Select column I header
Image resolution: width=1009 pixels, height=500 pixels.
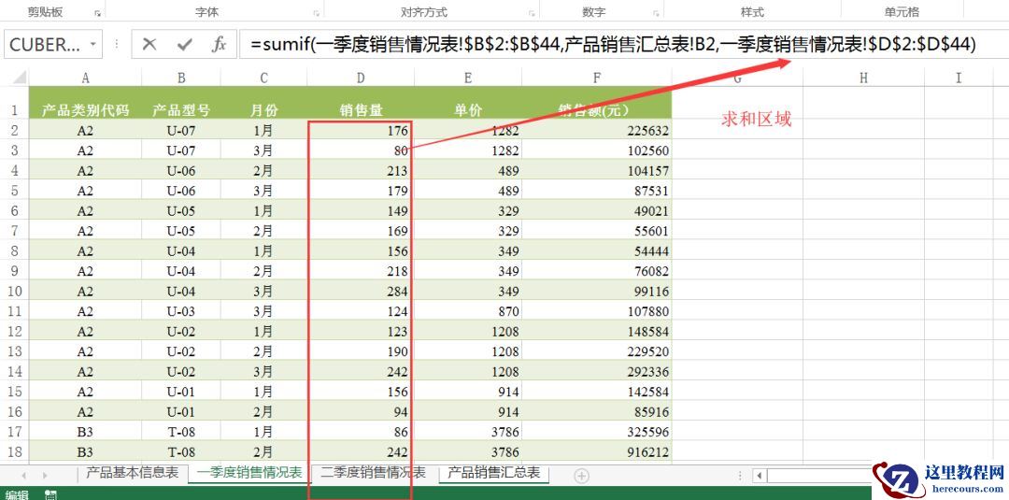coord(959,78)
